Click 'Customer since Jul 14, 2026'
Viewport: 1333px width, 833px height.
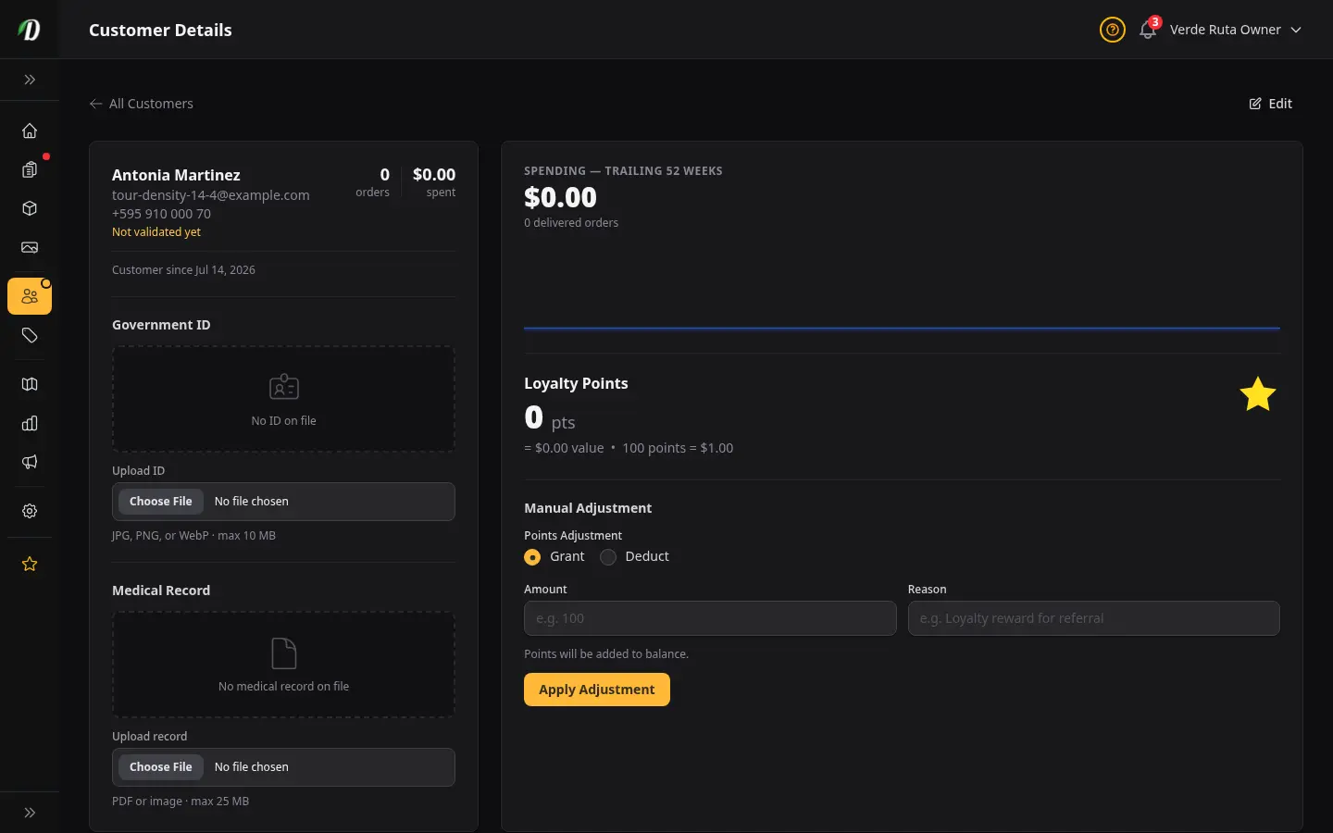[x=183, y=270]
